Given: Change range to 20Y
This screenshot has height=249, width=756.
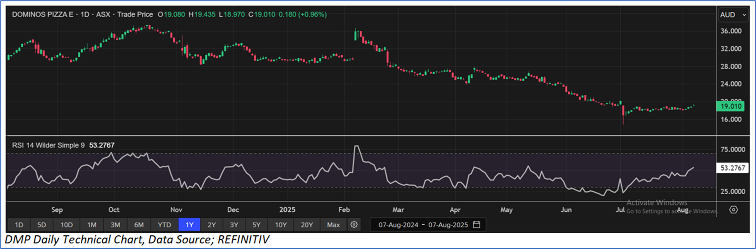Looking at the screenshot, I should (x=307, y=225).
